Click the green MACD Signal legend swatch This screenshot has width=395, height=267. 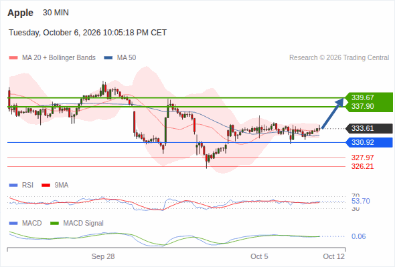tap(54, 224)
